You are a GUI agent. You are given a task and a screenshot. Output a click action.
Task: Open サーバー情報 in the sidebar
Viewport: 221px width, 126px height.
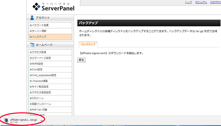50,31
